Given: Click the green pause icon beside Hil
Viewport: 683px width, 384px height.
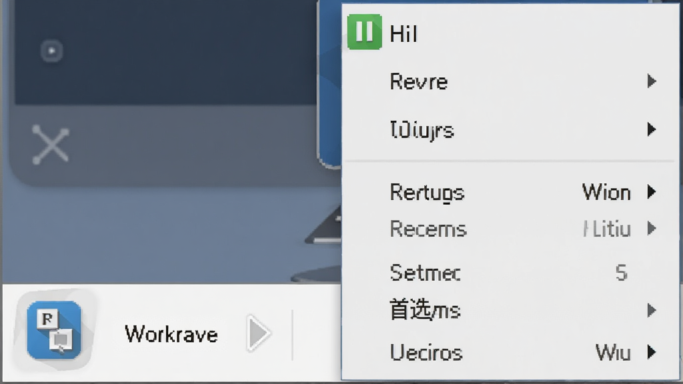Looking at the screenshot, I should point(365,32).
